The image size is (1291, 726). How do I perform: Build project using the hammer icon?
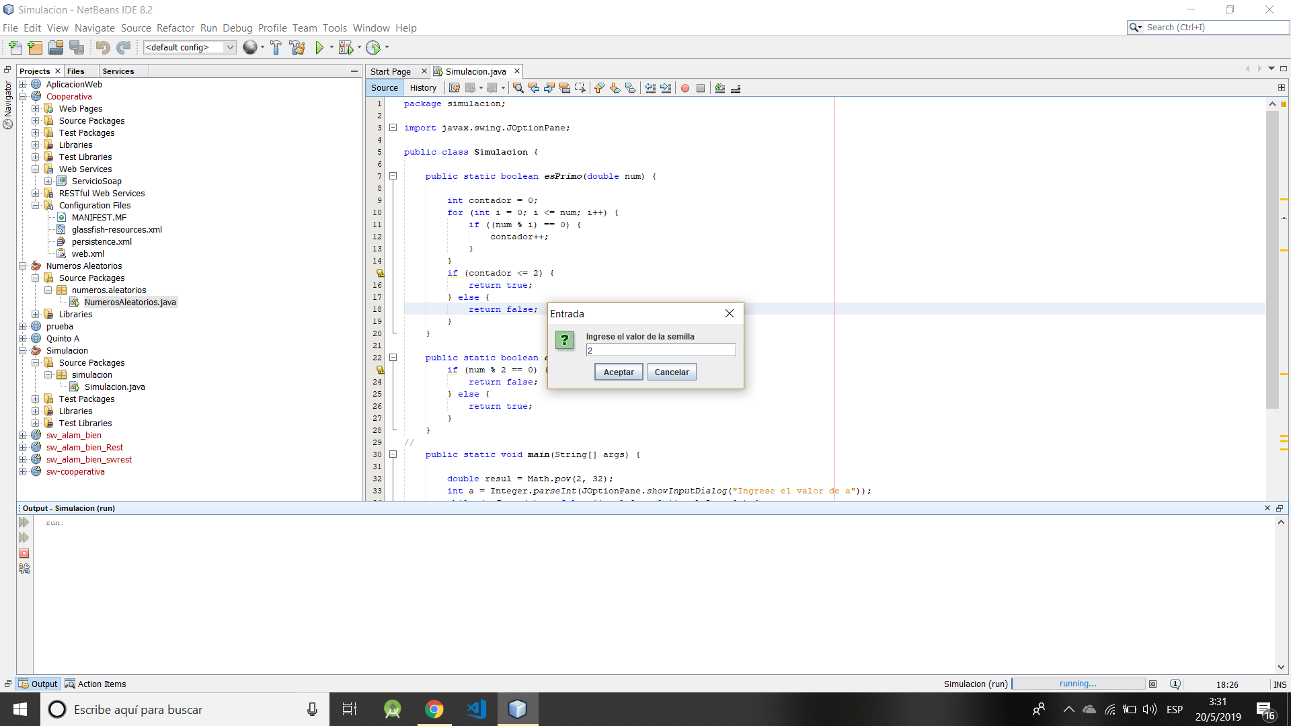coord(276,47)
